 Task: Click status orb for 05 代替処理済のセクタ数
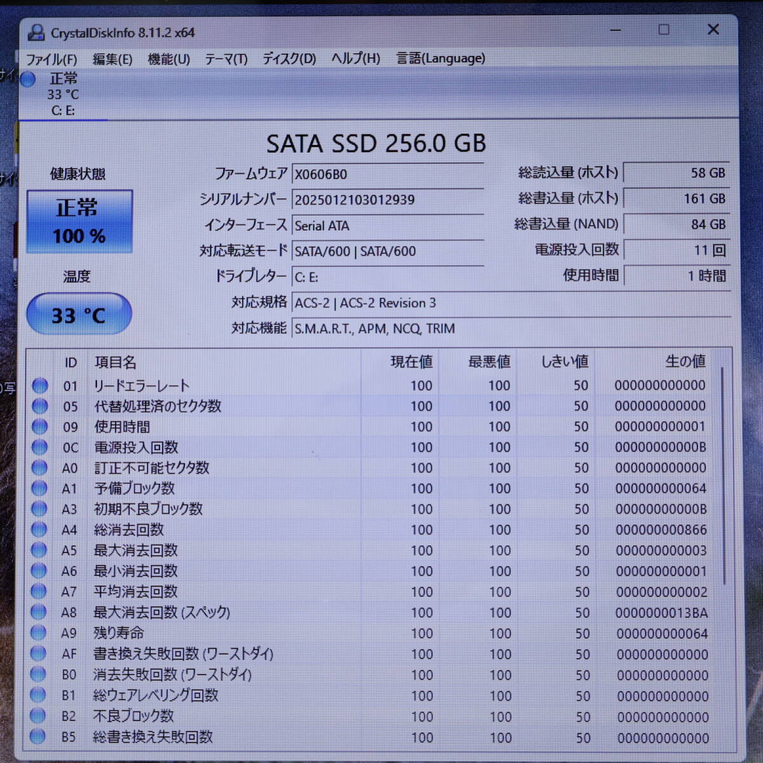40,406
